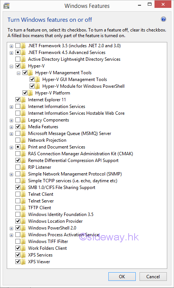The height and width of the screenshot is (288, 174).
Task: Click the Internet Explorer 11 folder icon
Action: coord(23,99)
